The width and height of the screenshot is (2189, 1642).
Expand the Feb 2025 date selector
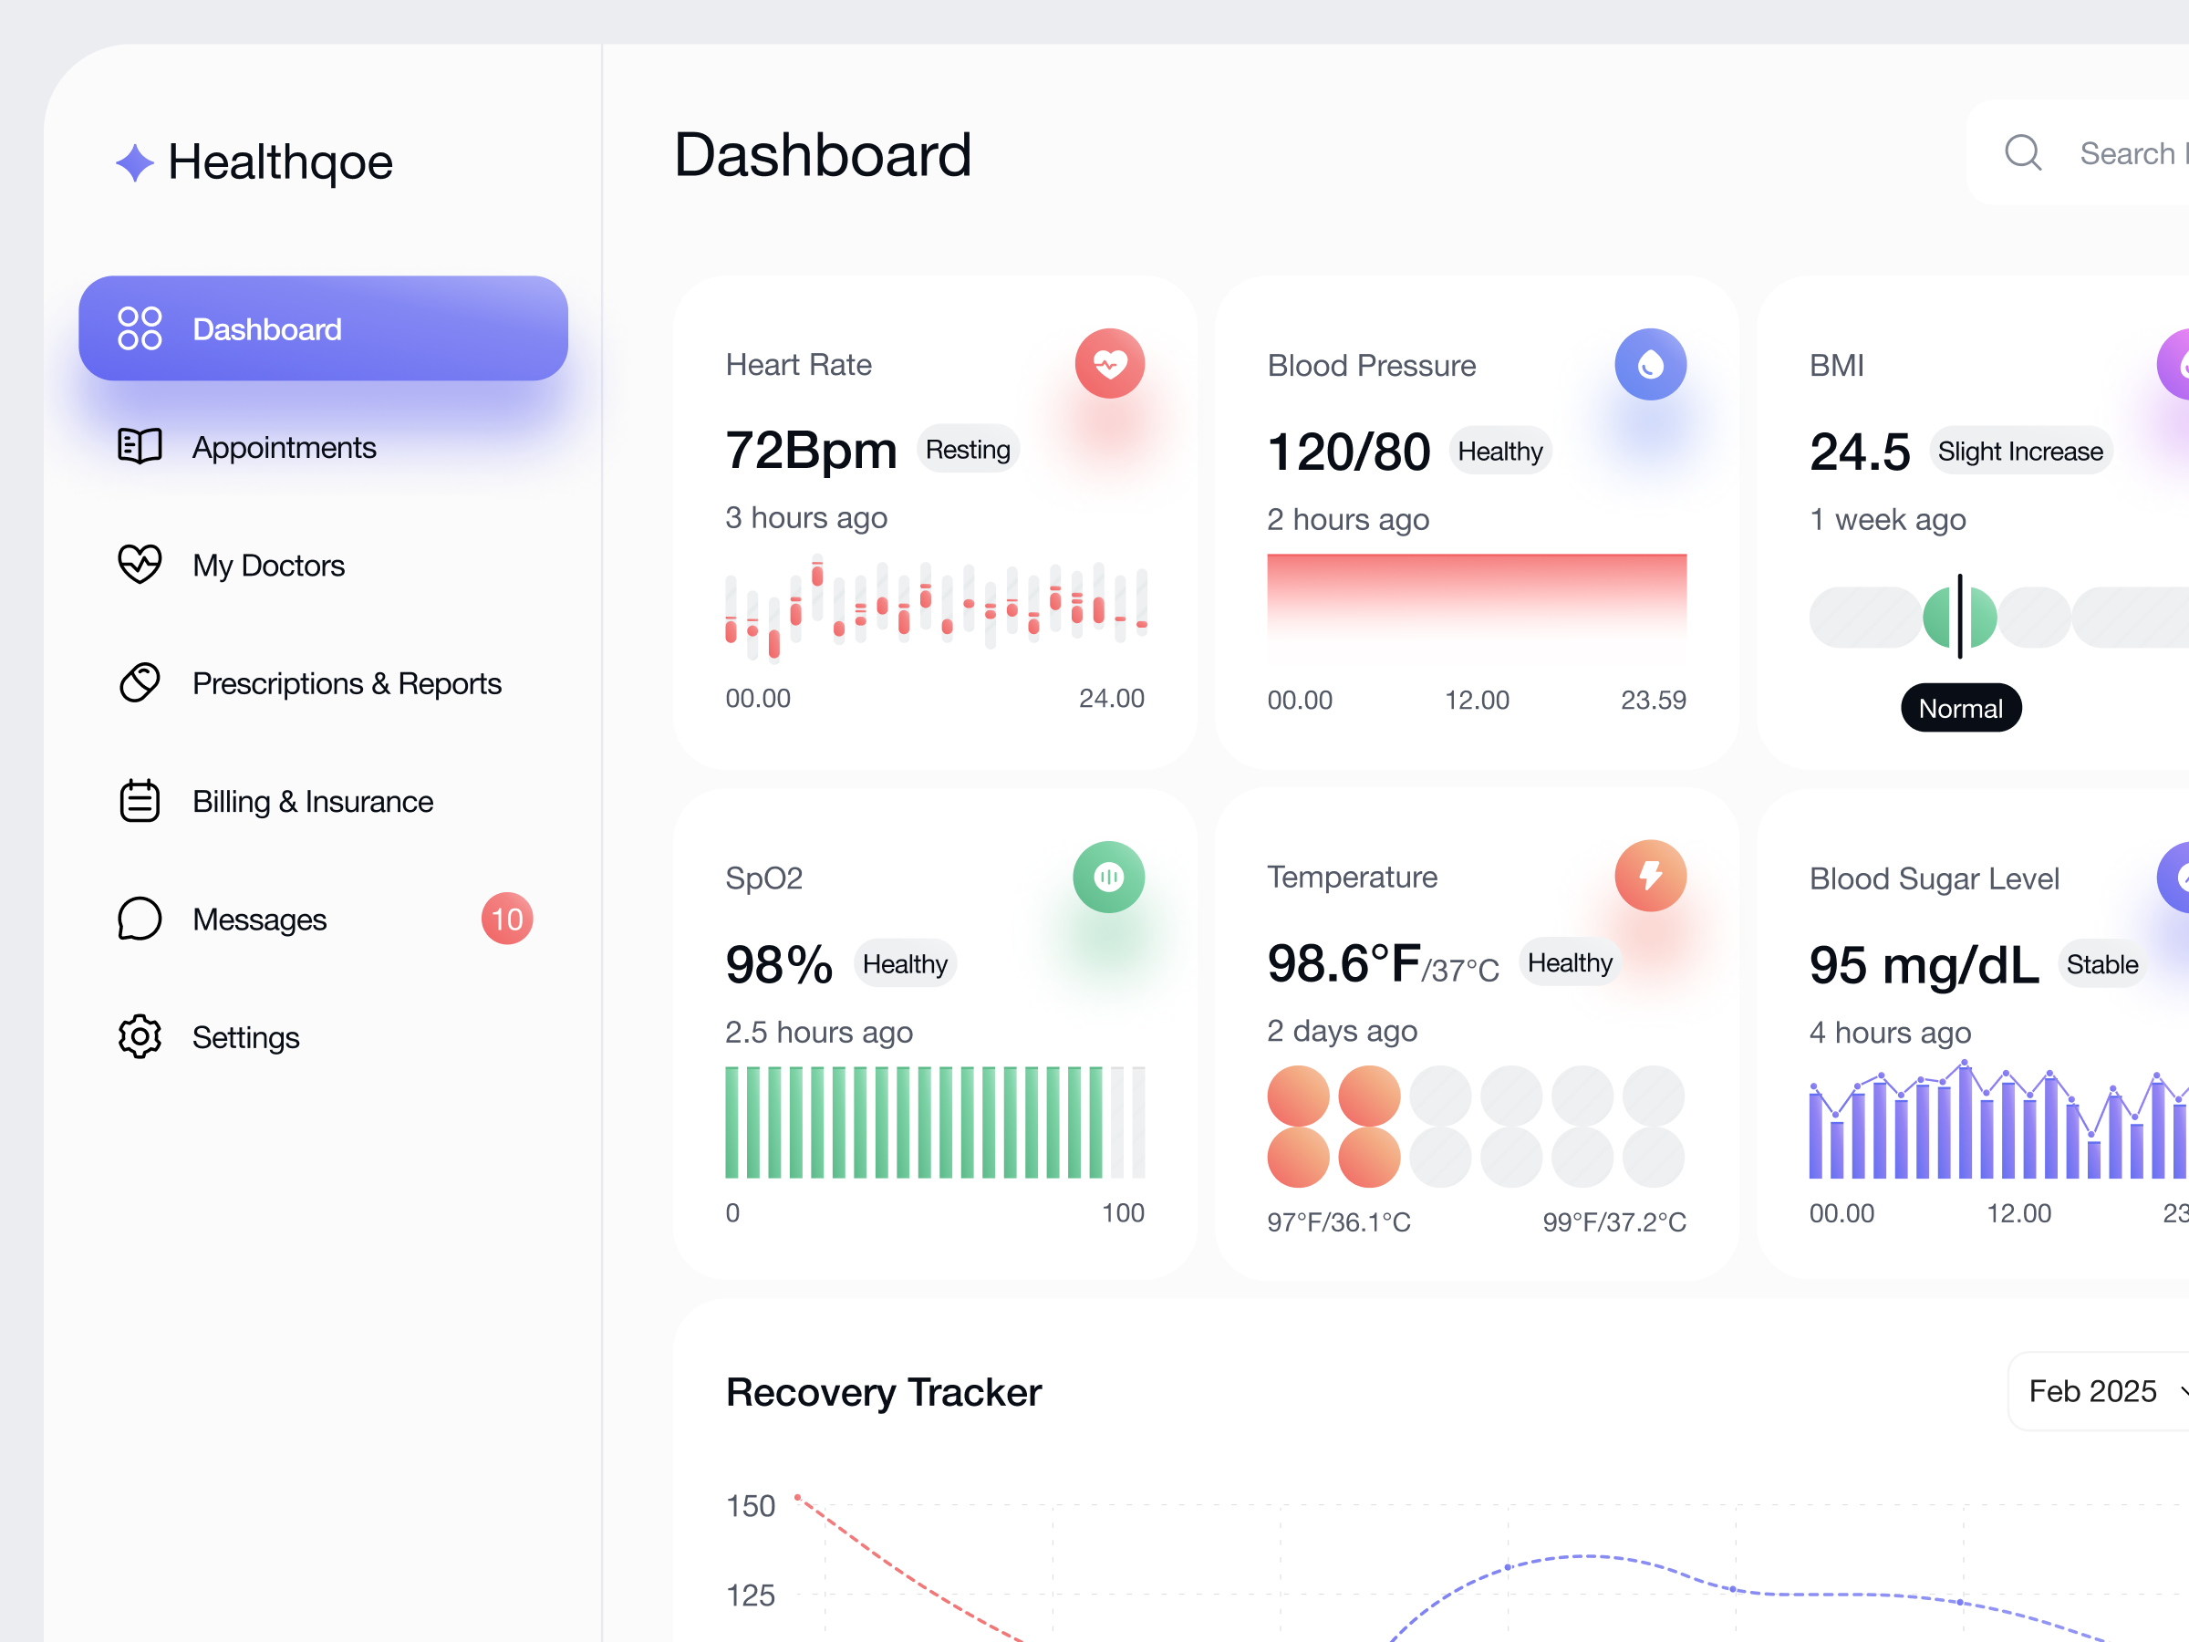coord(2095,1390)
